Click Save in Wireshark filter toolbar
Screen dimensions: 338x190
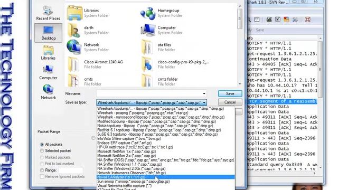[260, 30]
